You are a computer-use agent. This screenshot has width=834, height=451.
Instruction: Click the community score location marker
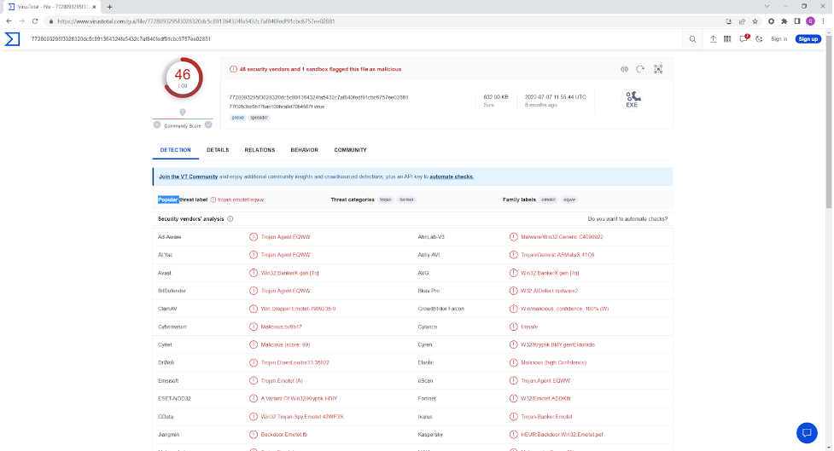[183, 112]
